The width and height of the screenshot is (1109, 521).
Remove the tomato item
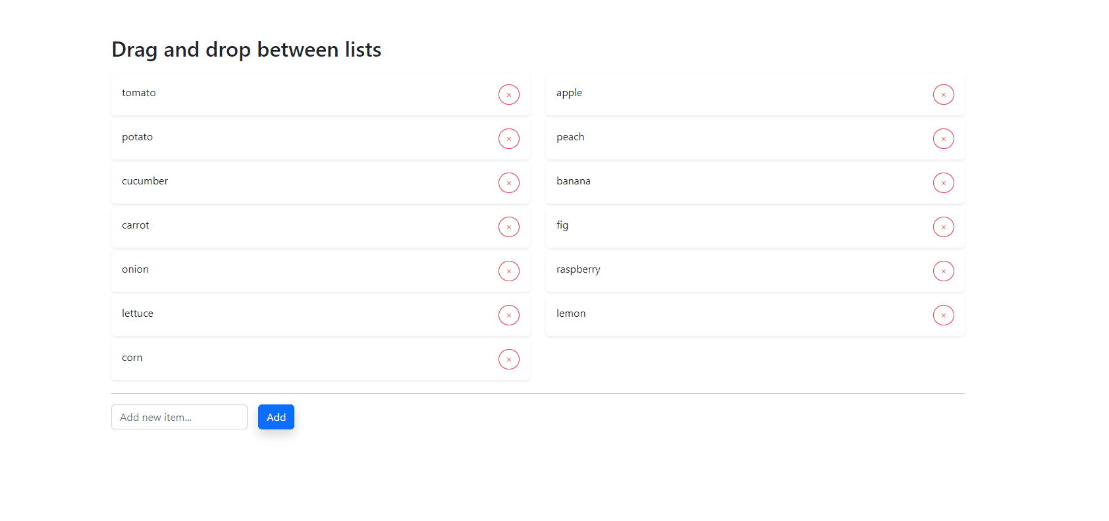pyautogui.click(x=508, y=95)
